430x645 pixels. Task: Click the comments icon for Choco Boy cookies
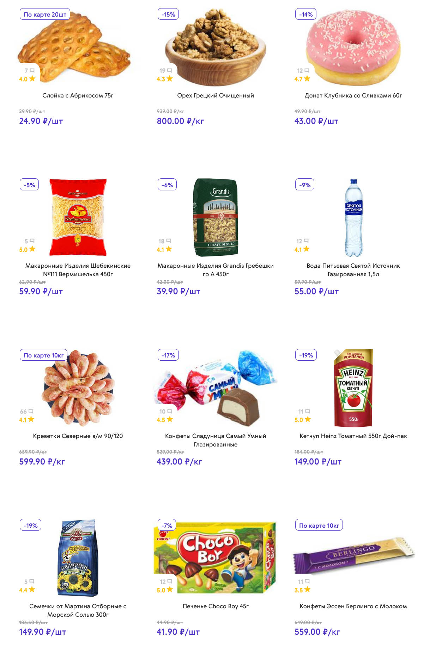click(170, 581)
